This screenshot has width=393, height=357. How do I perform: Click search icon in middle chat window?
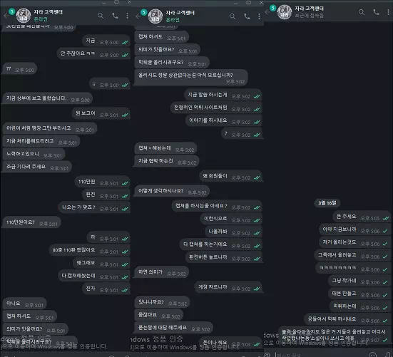tap(233, 16)
